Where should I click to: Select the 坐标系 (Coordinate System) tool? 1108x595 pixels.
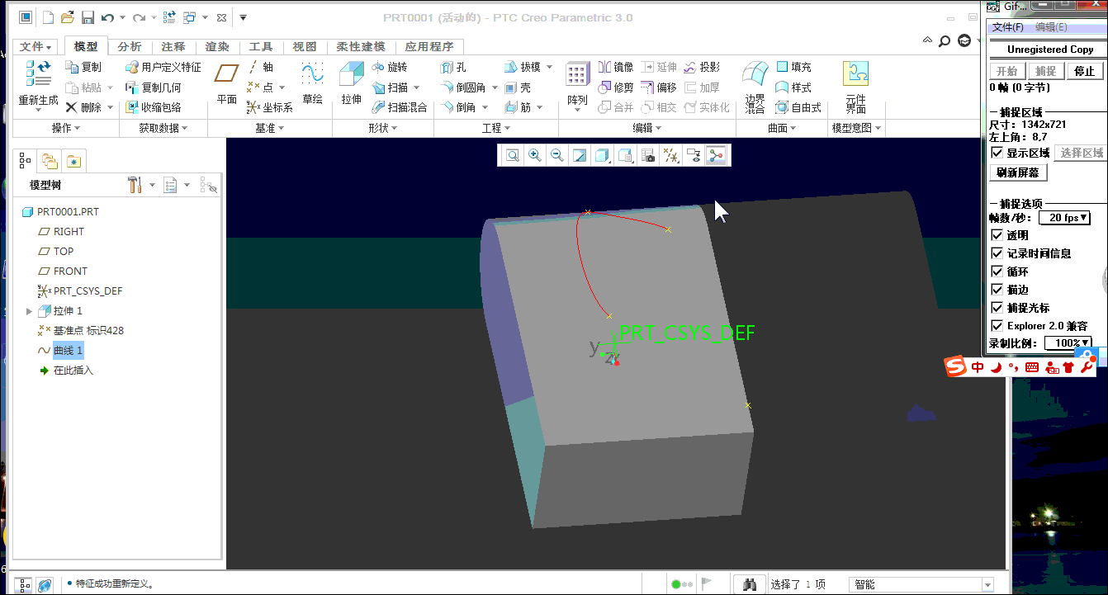pyautogui.click(x=270, y=107)
